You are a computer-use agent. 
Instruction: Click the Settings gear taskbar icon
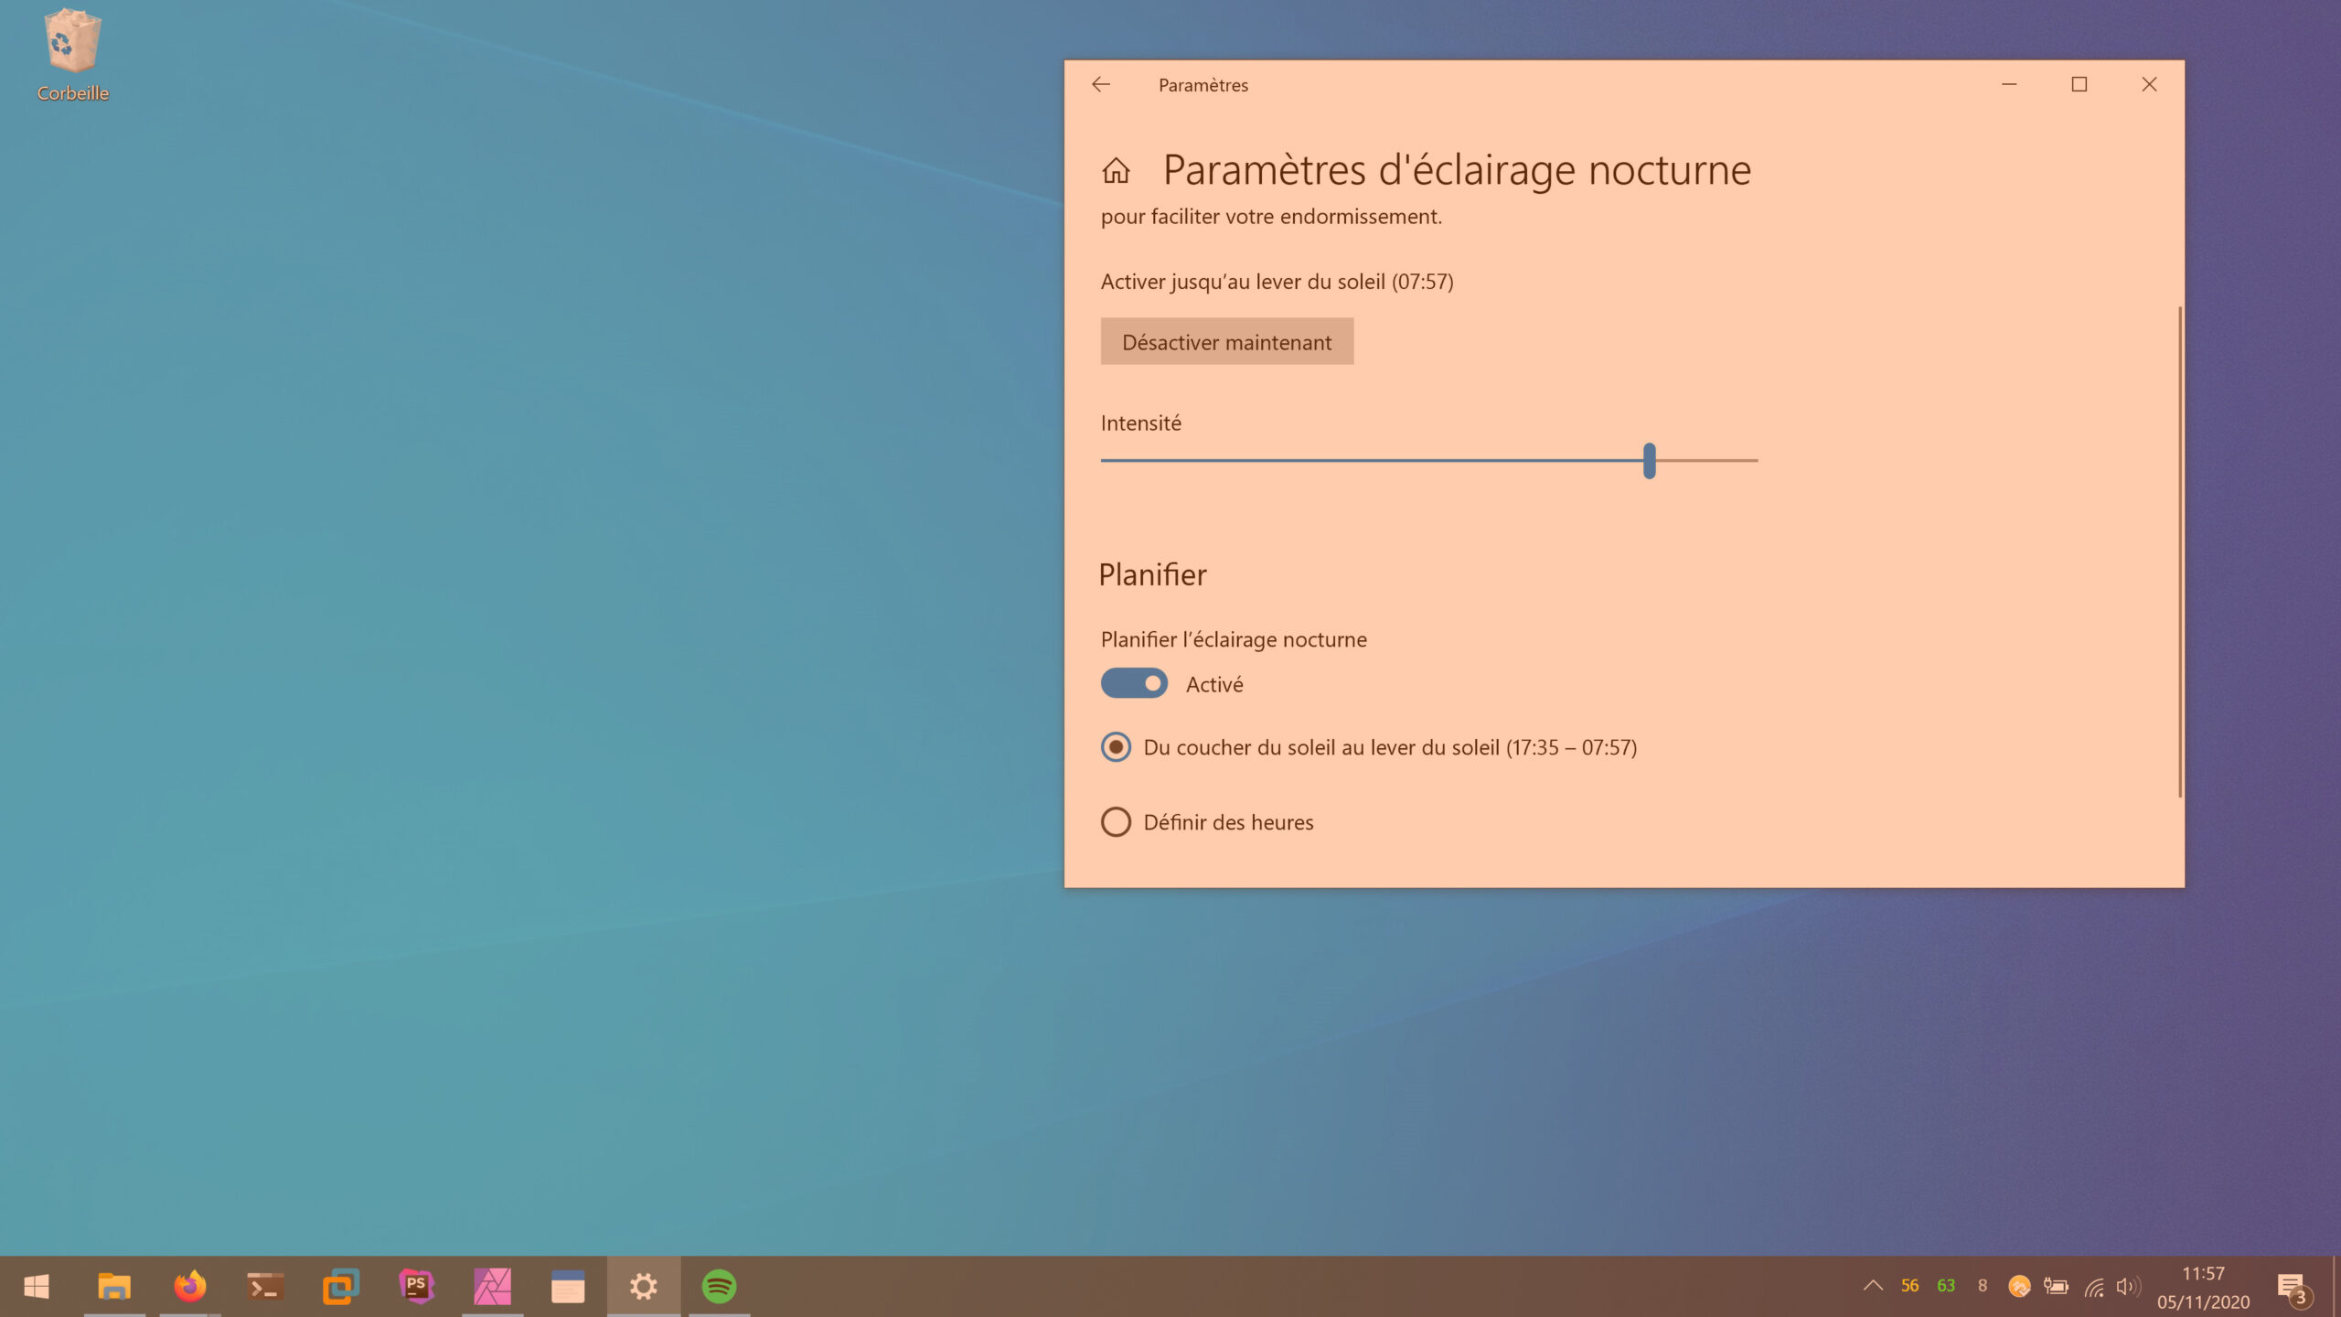point(644,1287)
